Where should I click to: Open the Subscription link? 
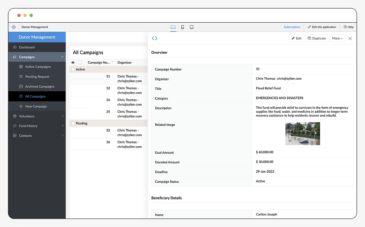click(x=292, y=27)
